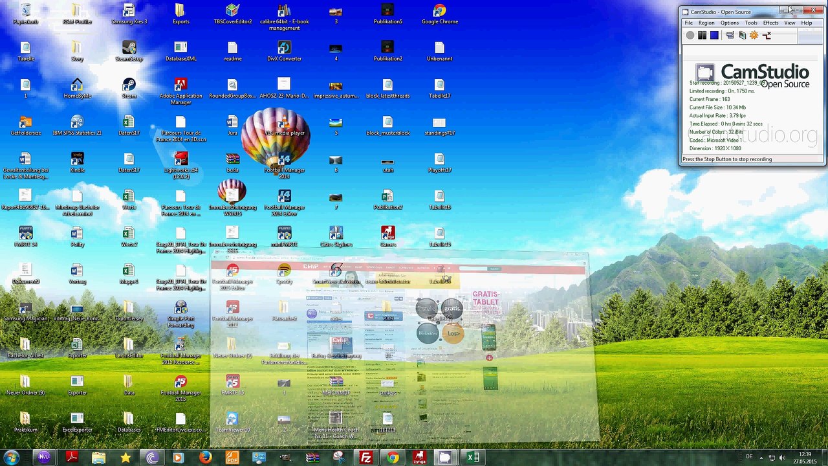Select the DivX Converter desktop shortcut
The width and height of the screenshot is (828, 466).
tap(284, 51)
